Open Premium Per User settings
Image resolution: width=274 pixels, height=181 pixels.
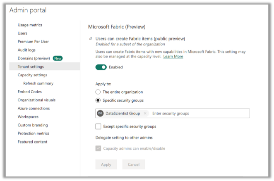click(33, 42)
